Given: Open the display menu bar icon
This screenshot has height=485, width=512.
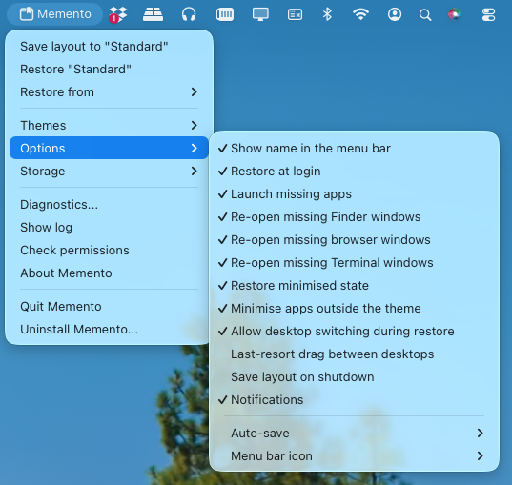Looking at the screenshot, I should point(260,14).
